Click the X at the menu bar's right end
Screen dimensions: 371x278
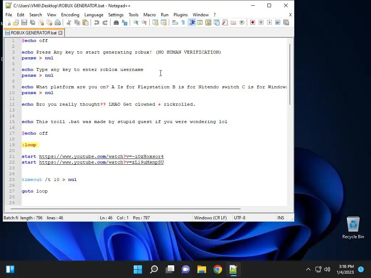pyautogui.click(x=290, y=14)
